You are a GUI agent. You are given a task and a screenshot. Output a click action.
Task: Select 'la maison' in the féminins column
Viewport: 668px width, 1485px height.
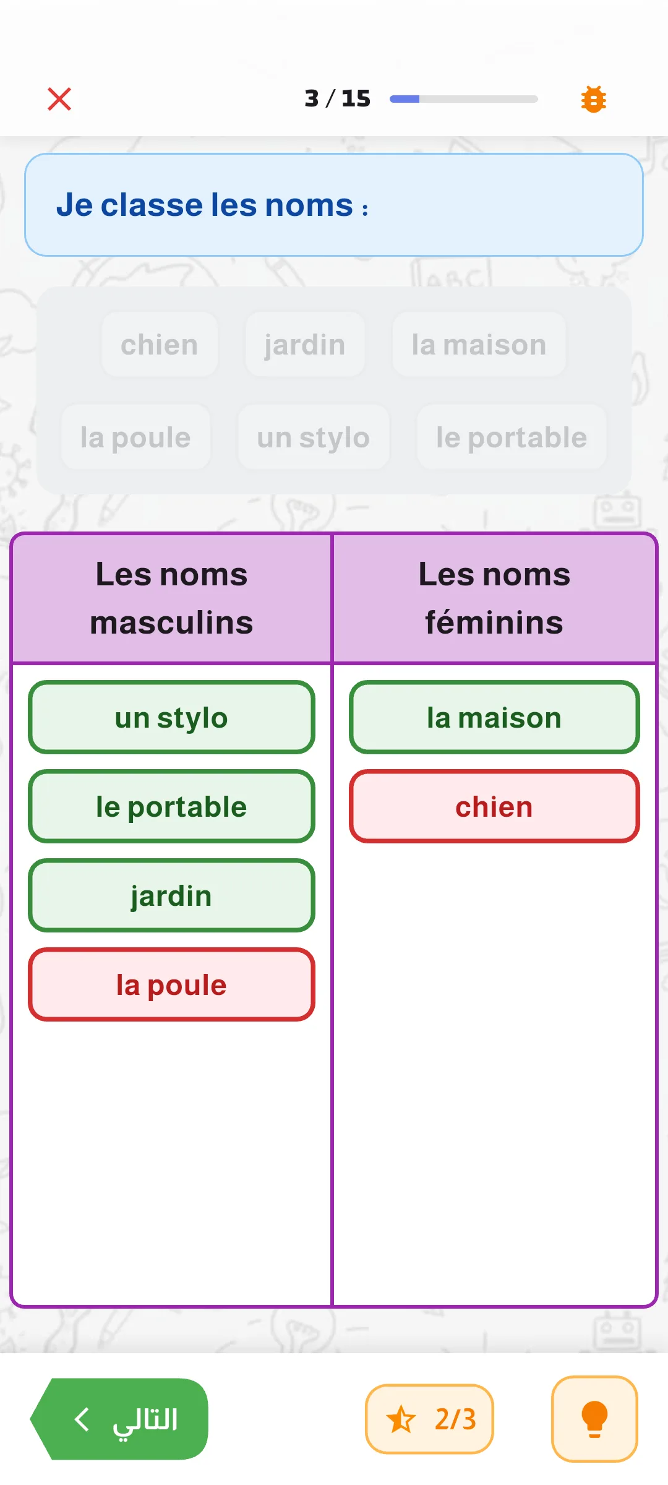tap(494, 717)
